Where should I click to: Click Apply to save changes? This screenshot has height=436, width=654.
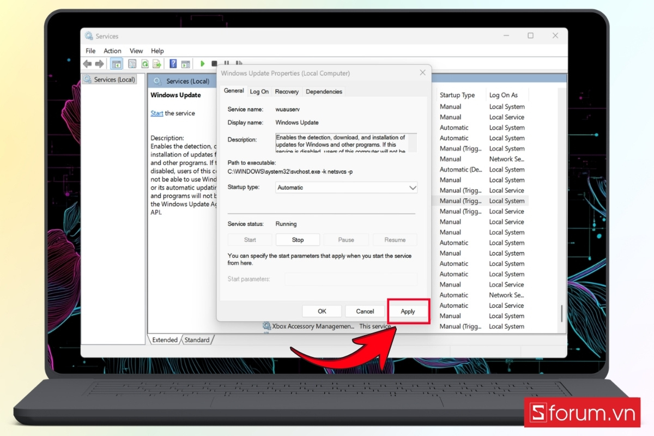(x=408, y=311)
